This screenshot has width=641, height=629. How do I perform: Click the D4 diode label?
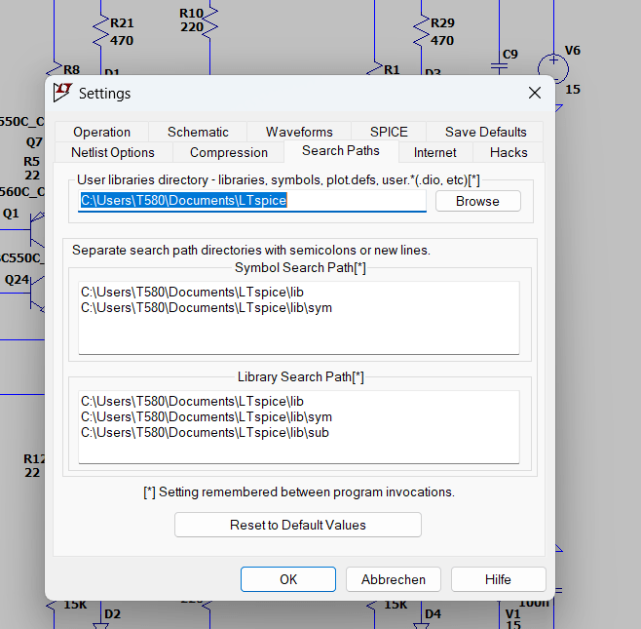pyautogui.click(x=433, y=613)
